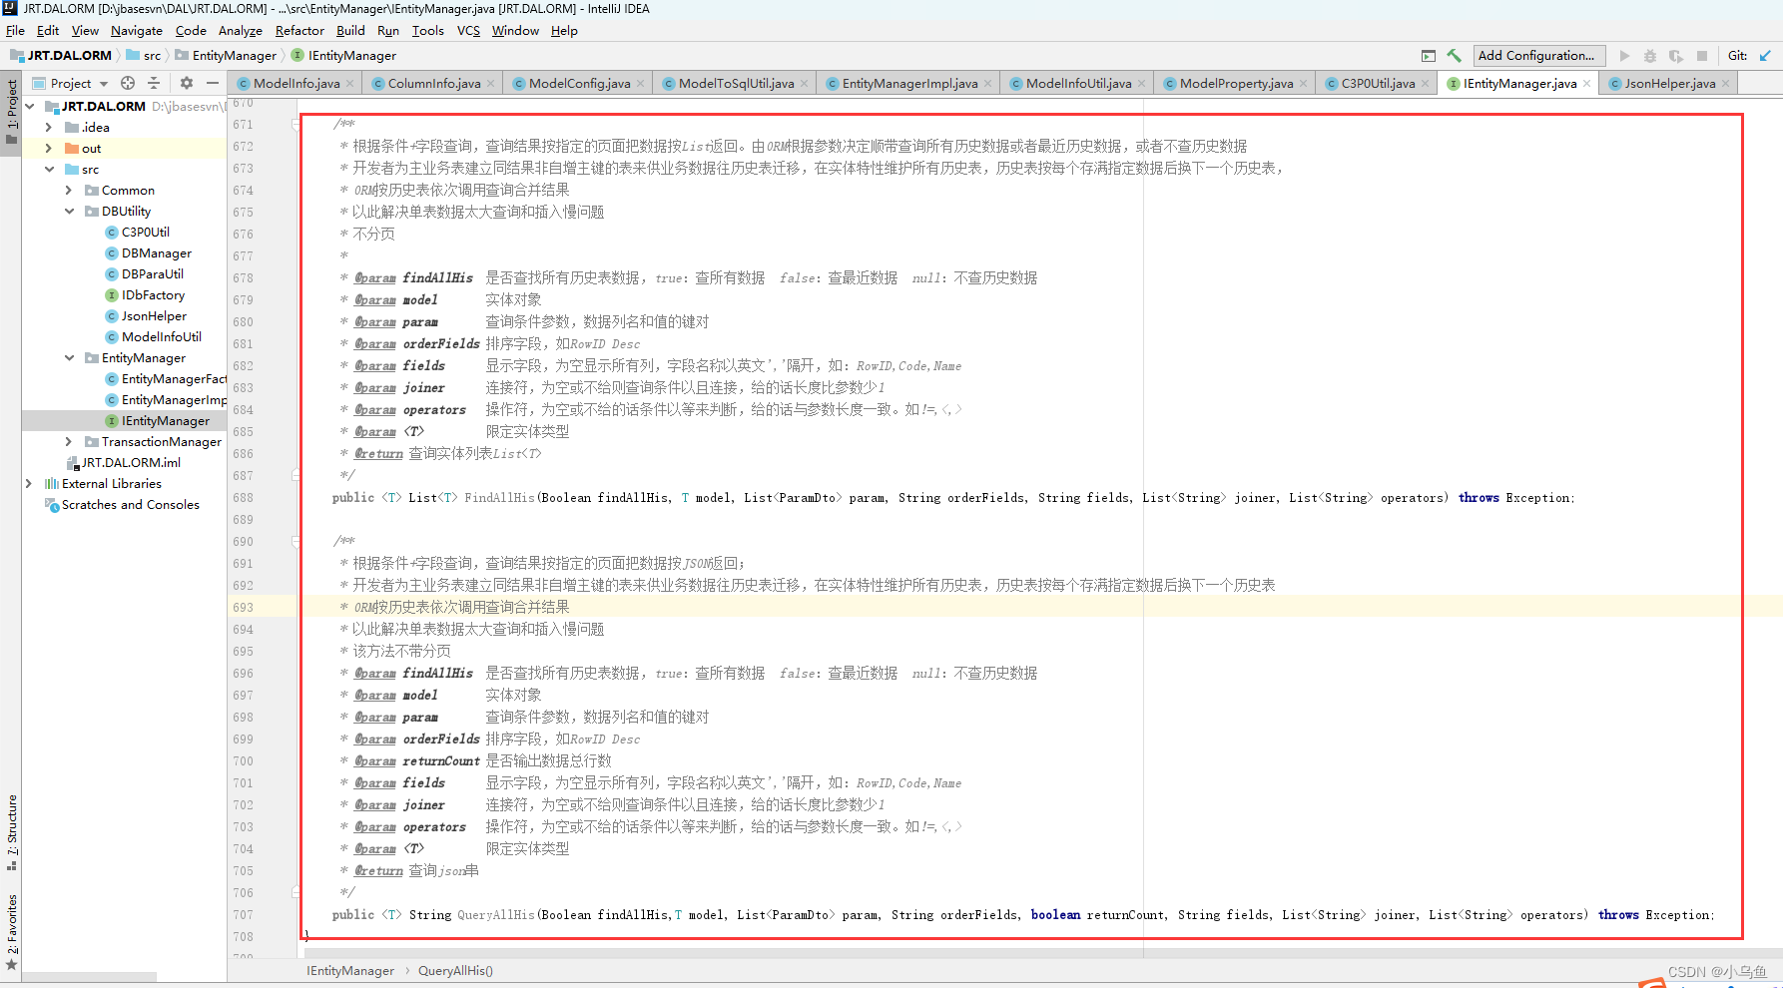Expand the TransactionManager package
The image size is (1783, 988).
[x=69, y=441]
